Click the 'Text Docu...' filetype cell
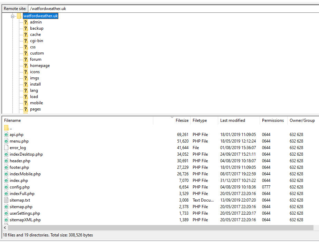Screen dimensions: 319x243 (203, 200)
